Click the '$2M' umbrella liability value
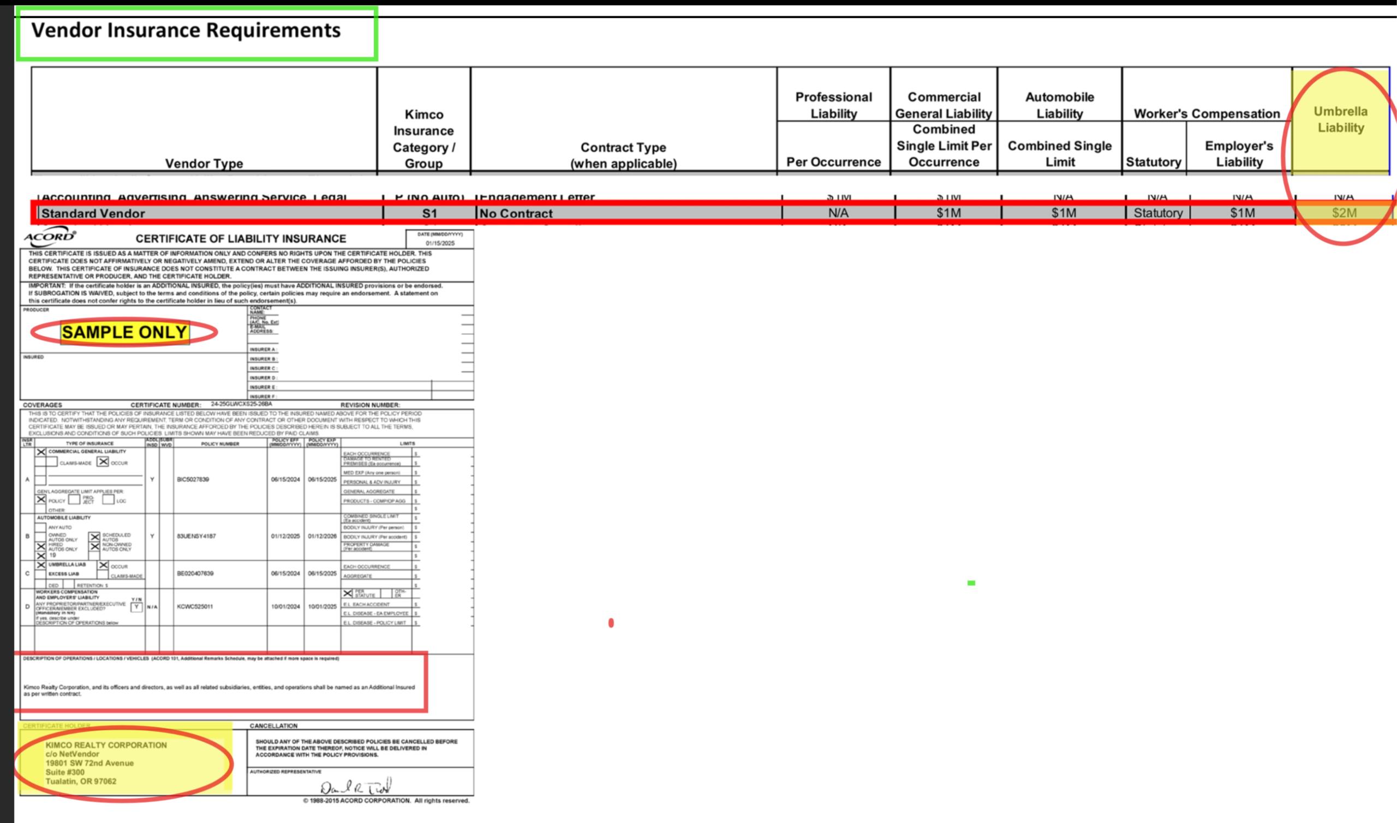The height and width of the screenshot is (823, 1397). 1344,213
